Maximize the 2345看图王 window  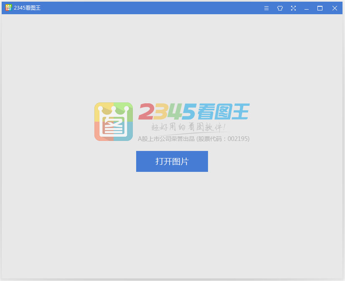pyautogui.click(x=320, y=8)
